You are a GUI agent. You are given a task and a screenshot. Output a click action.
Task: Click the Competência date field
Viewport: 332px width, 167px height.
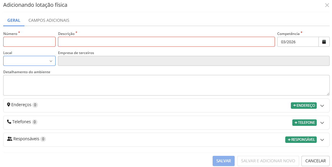[x=298, y=42]
